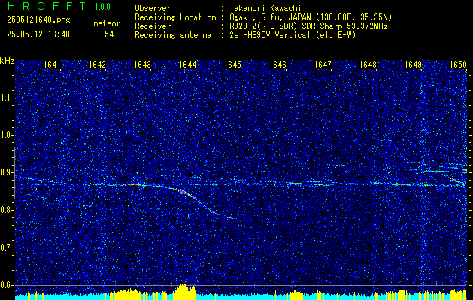Click the Receiving antenna label
Viewport: 473px width, 300px height.
(173, 35)
